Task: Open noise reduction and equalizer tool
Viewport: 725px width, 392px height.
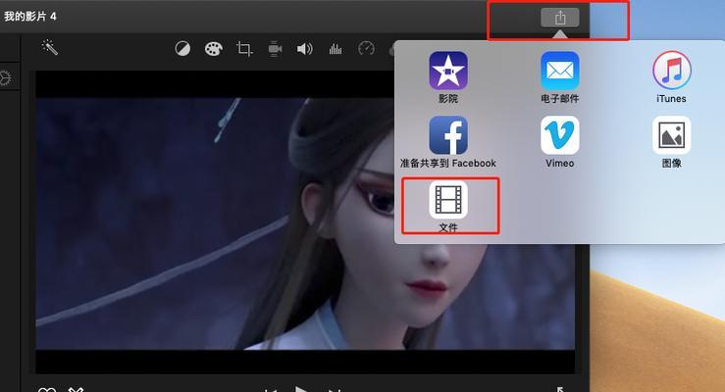Action: click(x=336, y=48)
